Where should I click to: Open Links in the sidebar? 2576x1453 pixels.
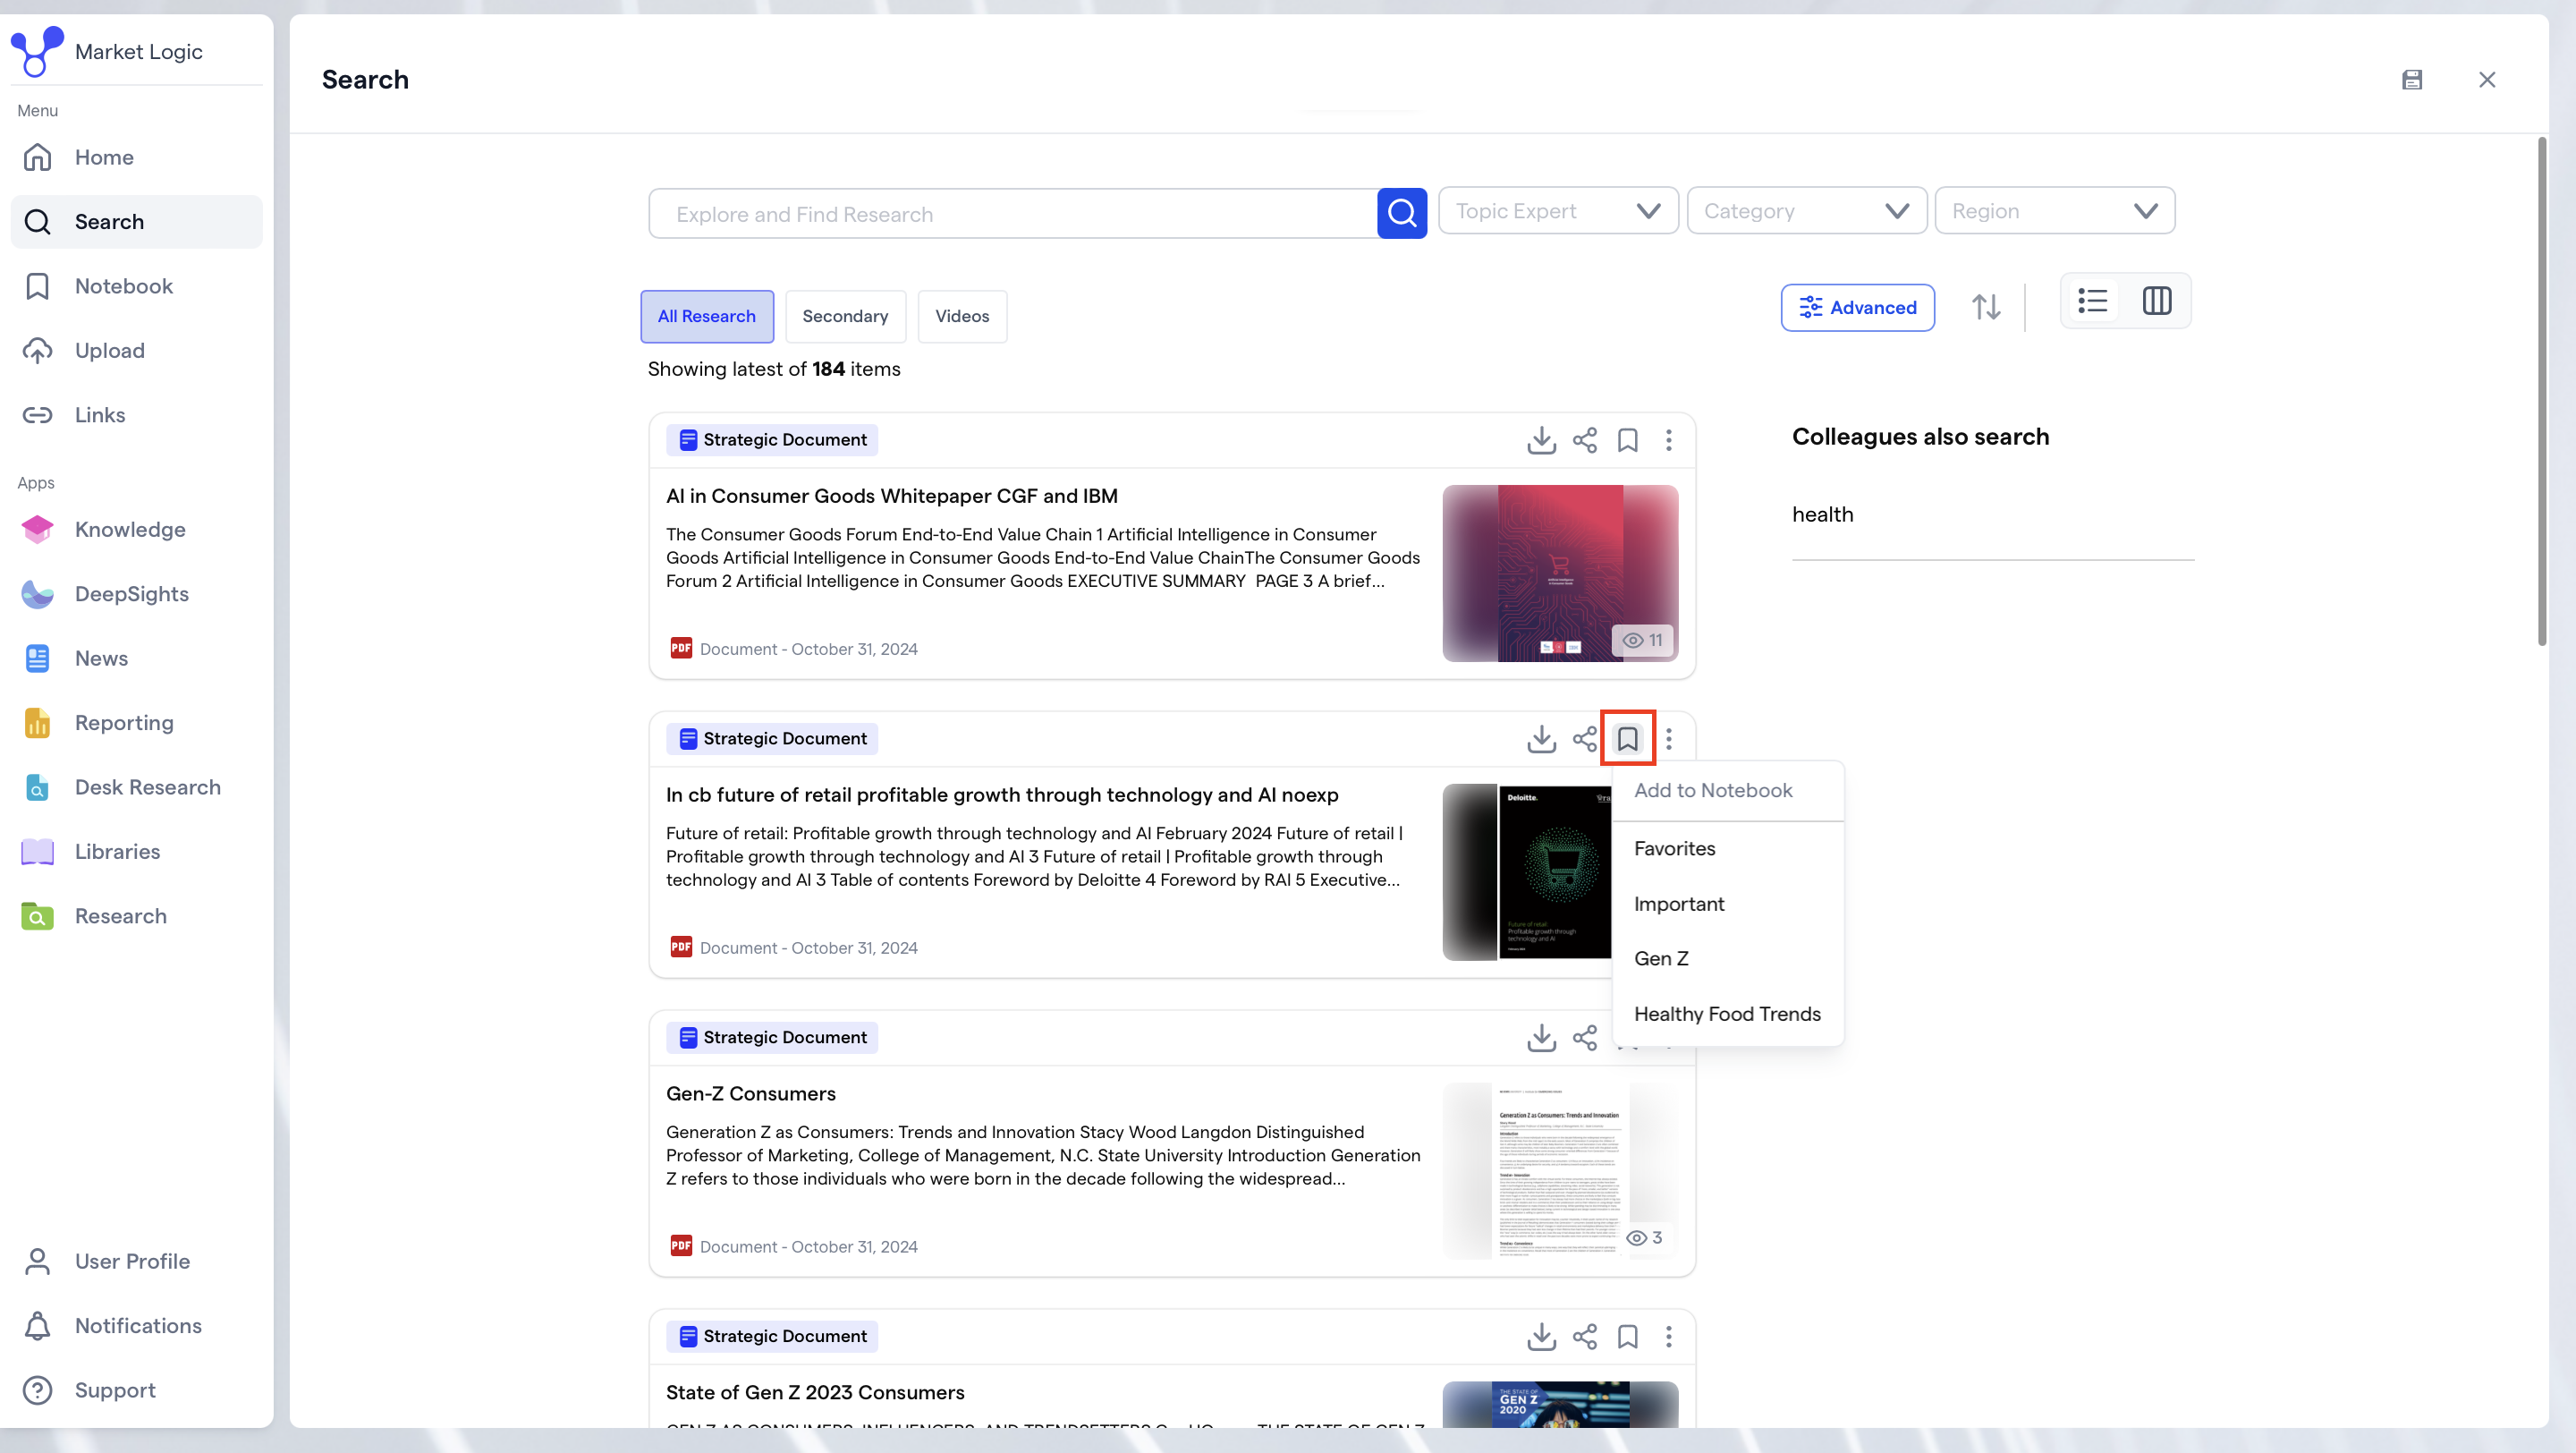pyautogui.click(x=136, y=415)
